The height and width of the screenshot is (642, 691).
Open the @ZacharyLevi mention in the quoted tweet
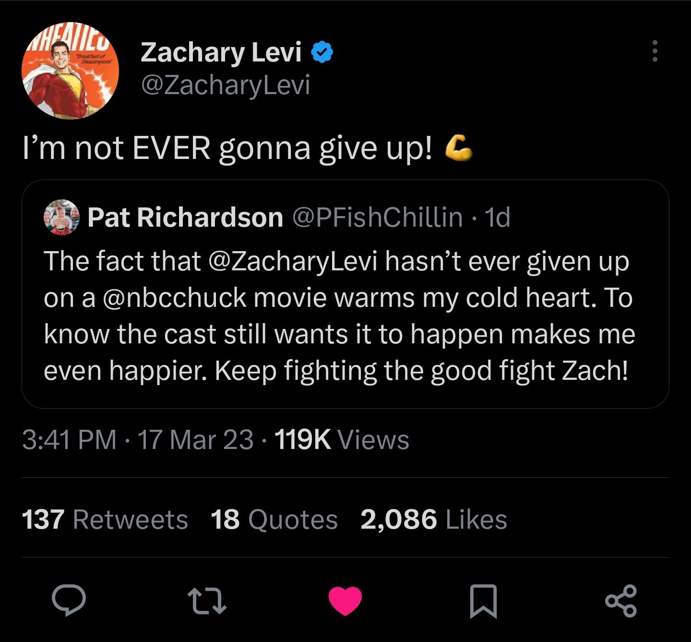point(293,262)
